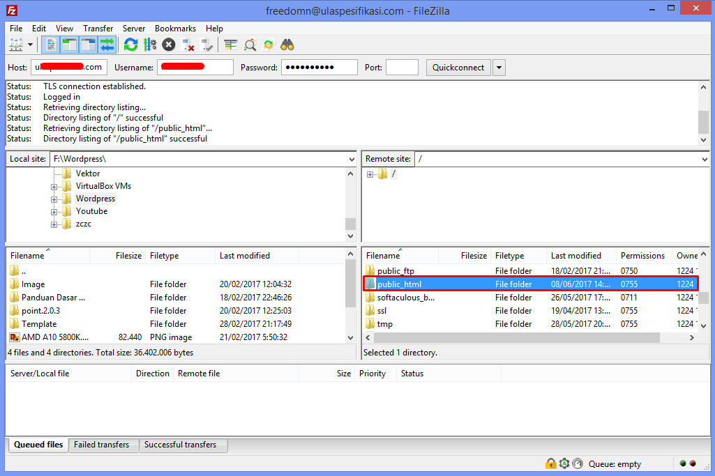
Task: Search for files recursively with binoculars
Action: click(x=287, y=45)
